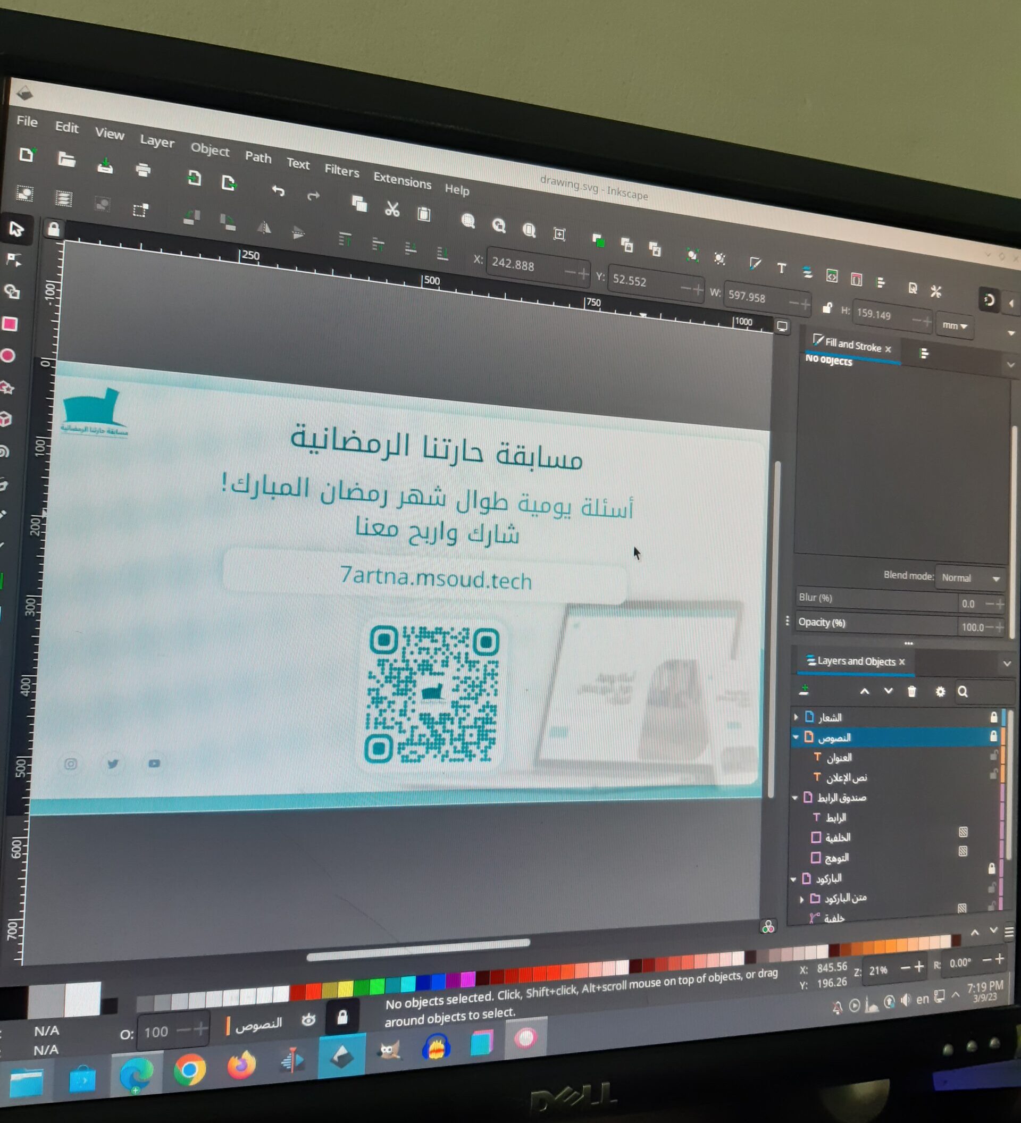Image resolution: width=1021 pixels, height=1123 pixels.
Task: Open the Layer menu
Action: coord(157,140)
